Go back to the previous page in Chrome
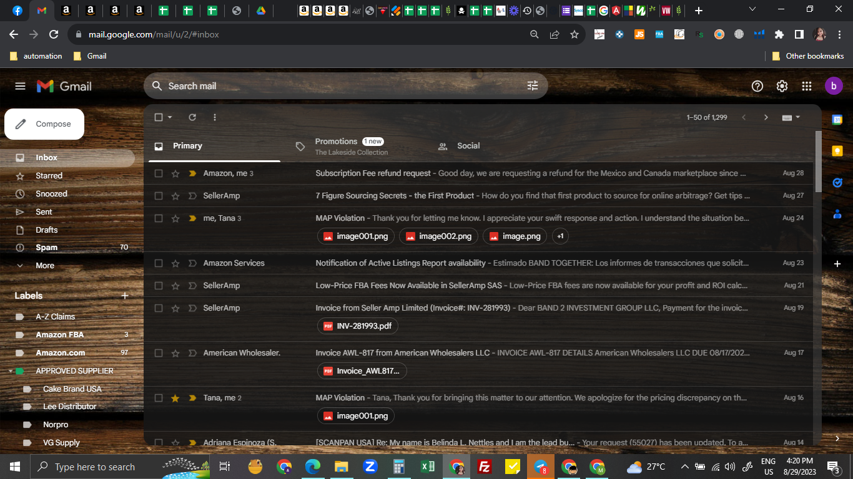Image resolution: width=853 pixels, height=479 pixels. [x=14, y=34]
